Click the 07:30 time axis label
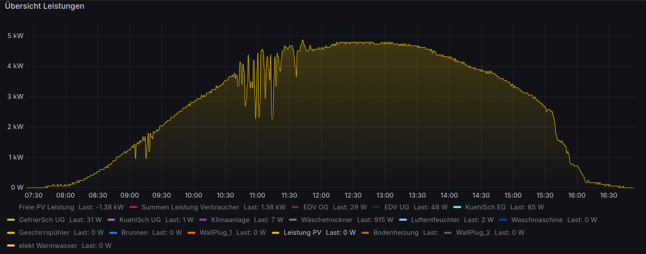Image resolution: width=646 pixels, height=254 pixels. point(34,195)
